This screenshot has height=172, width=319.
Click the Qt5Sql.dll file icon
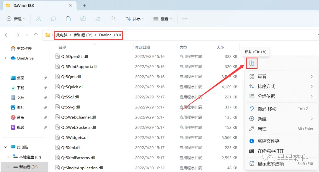click(58, 97)
